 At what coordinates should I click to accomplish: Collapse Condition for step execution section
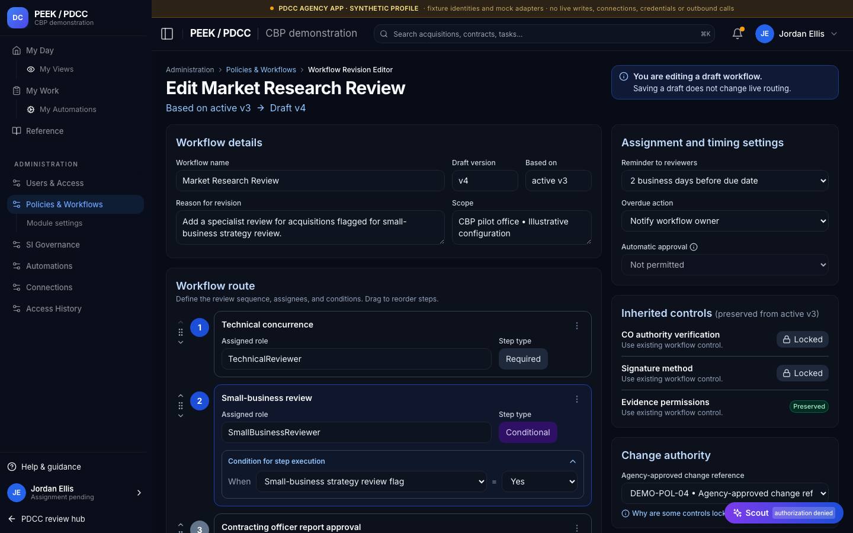click(573, 461)
